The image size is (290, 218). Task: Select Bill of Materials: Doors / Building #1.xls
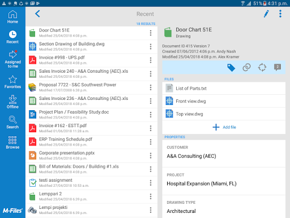91,169
